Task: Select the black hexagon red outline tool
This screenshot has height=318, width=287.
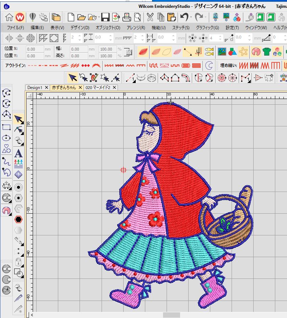Action: pyautogui.click(x=18, y=219)
